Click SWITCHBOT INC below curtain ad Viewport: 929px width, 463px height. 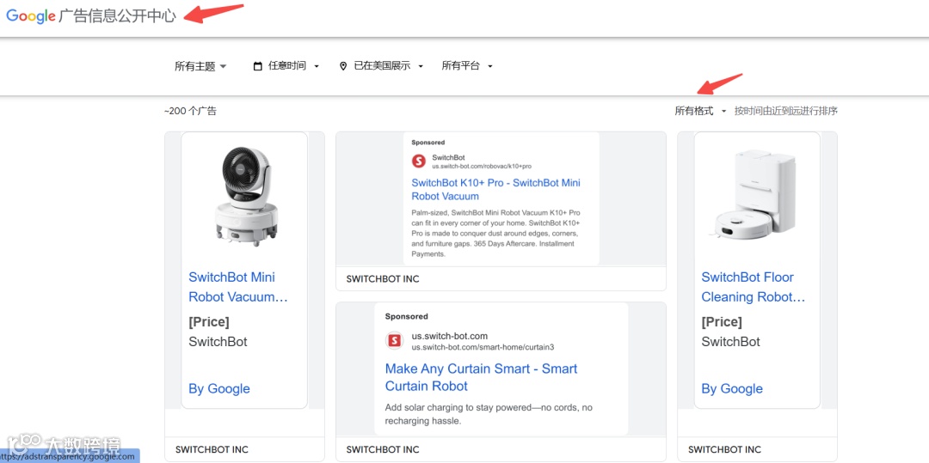coord(383,449)
